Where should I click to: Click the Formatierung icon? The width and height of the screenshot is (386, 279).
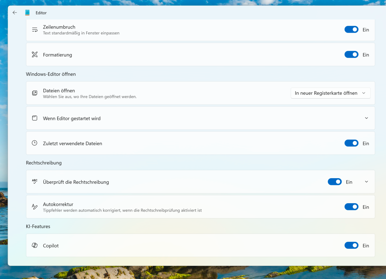tap(35, 55)
